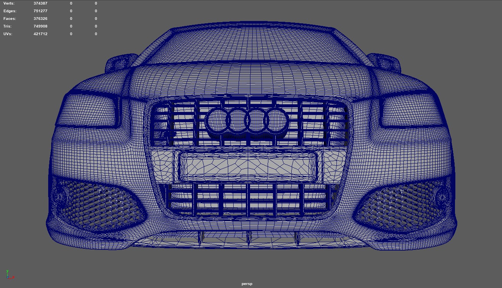Image resolution: width=502 pixels, height=288 pixels.
Task: Select the windshield mesh
Action: pyautogui.click(x=252, y=45)
